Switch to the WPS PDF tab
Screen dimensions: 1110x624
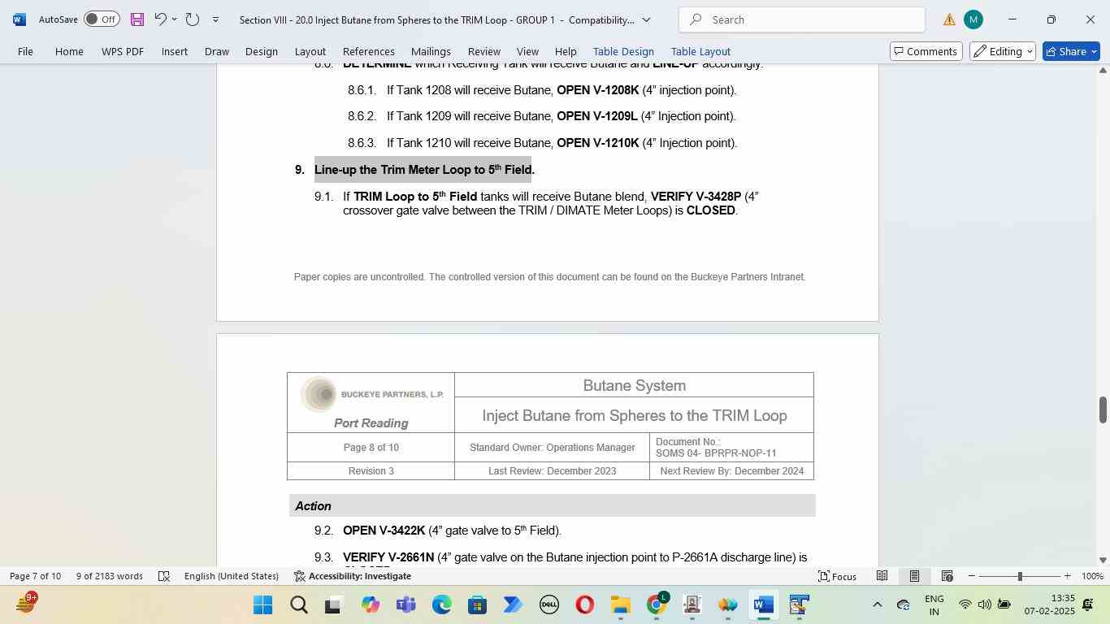(x=123, y=51)
